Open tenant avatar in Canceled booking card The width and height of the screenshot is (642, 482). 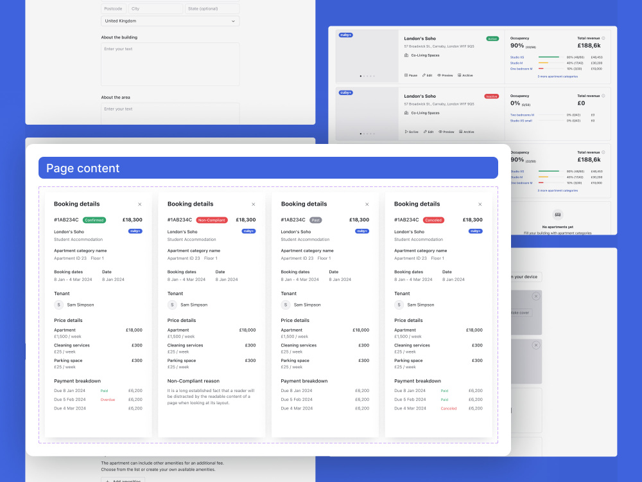pyautogui.click(x=399, y=305)
